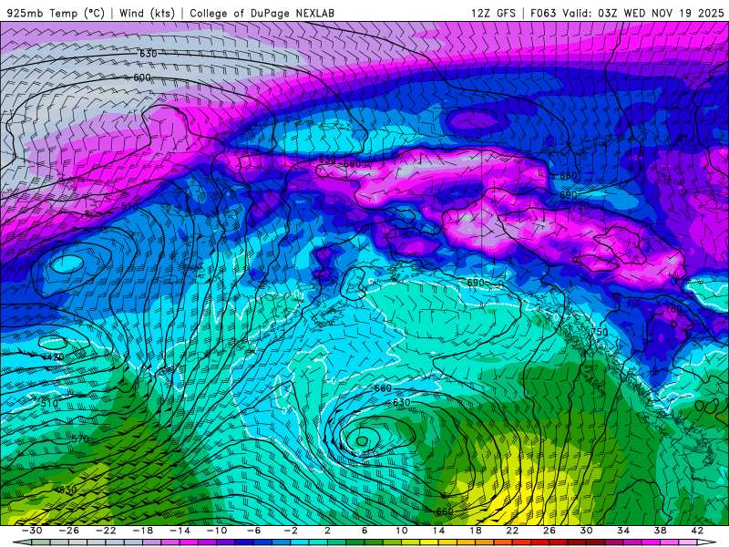Select the 34 colorbar scale label
The height and width of the screenshot is (547, 729).
[623, 531]
